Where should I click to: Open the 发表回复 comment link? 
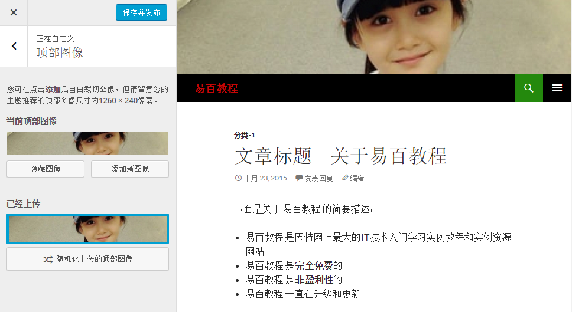click(318, 178)
